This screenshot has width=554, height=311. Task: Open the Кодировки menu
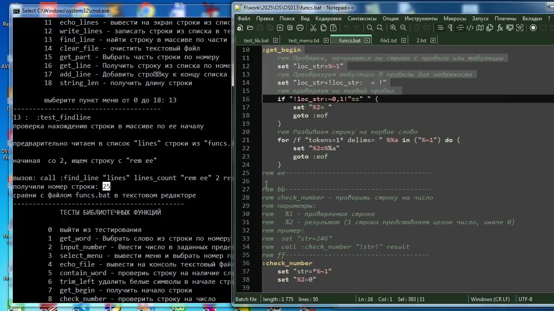point(329,19)
